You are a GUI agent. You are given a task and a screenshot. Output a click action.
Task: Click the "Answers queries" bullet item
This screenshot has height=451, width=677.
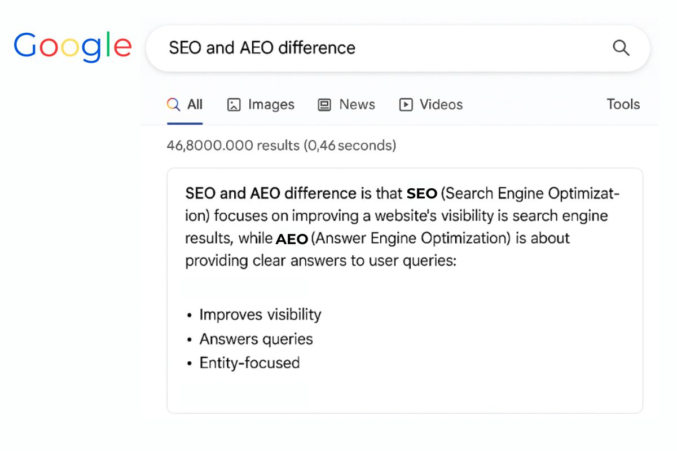tap(256, 339)
